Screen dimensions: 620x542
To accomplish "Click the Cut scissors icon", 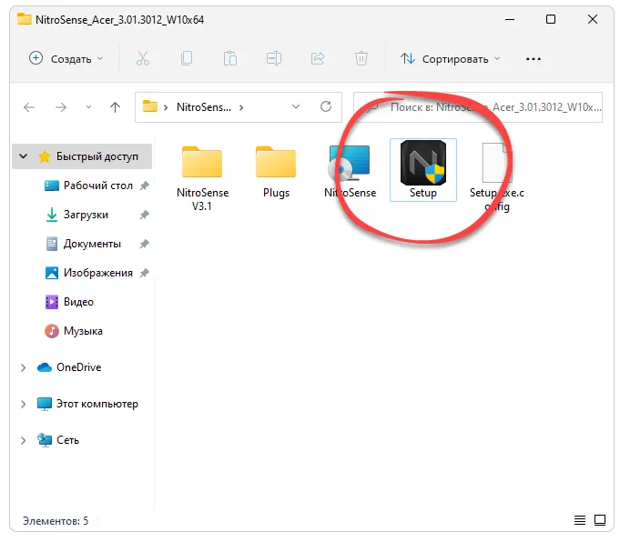I will pos(143,58).
